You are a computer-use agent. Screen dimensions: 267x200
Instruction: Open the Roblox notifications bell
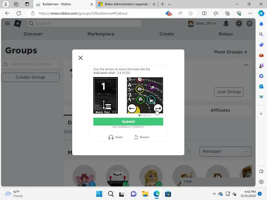coord(226,23)
